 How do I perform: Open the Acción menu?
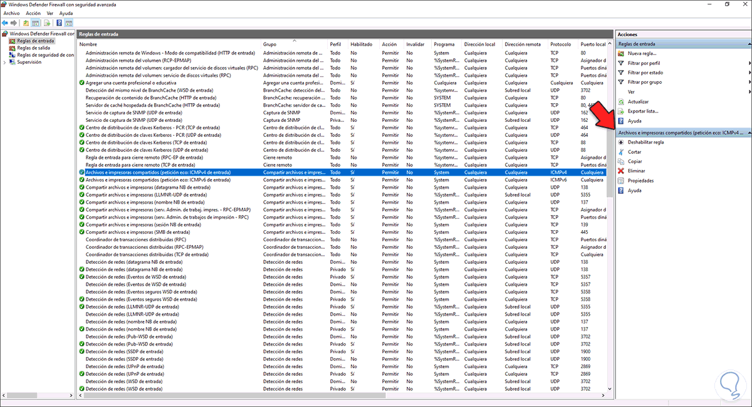[33, 13]
